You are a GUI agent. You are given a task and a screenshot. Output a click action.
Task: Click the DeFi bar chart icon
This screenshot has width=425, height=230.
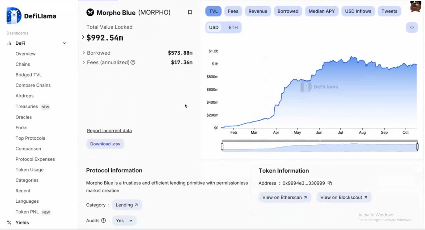pos(9,43)
